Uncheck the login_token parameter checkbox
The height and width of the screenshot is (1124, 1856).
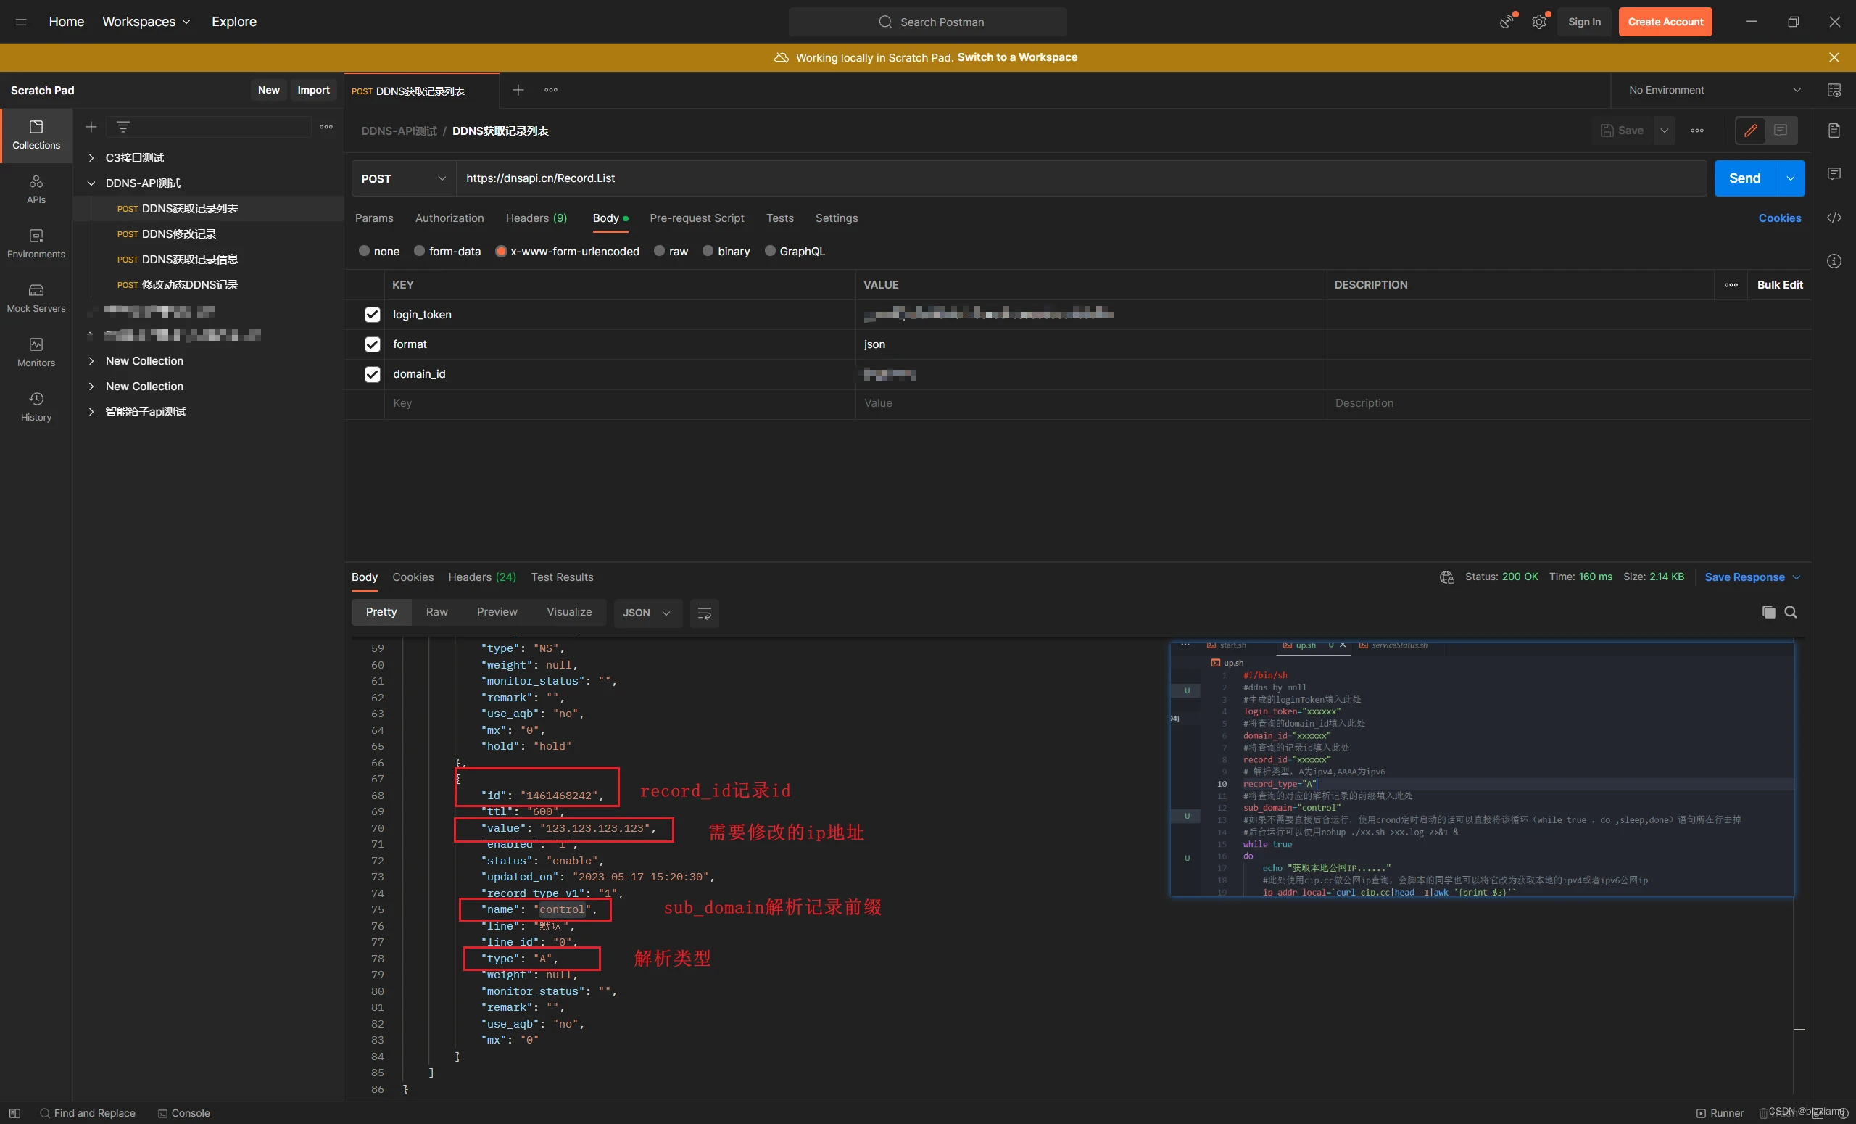[372, 315]
